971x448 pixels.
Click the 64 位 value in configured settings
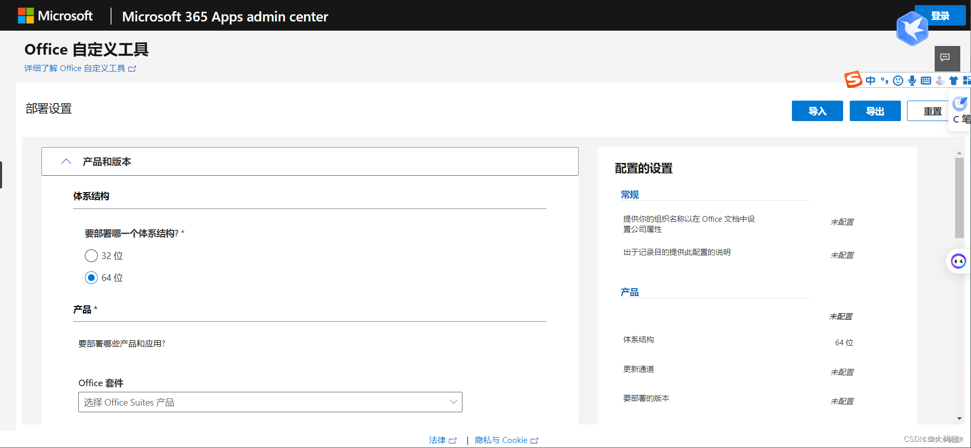[844, 343]
